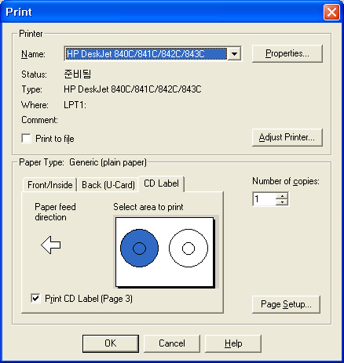Image resolution: width=344 pixels, height=363 pixels.
Task: Click the center hole of right disc
Action: 188,249
